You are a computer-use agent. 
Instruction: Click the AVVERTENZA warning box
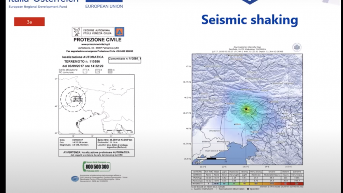pos(96,153)
